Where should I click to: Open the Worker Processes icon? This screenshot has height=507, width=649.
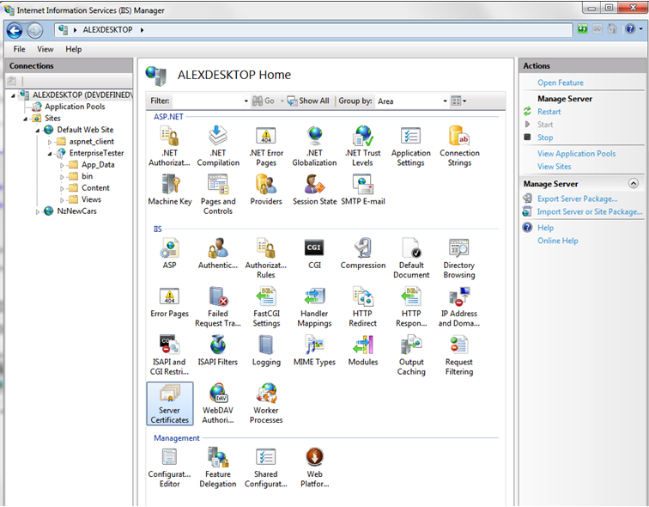[x=265, y=403]
